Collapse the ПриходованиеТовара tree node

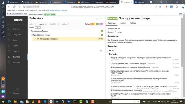click(x=66, y=31)
